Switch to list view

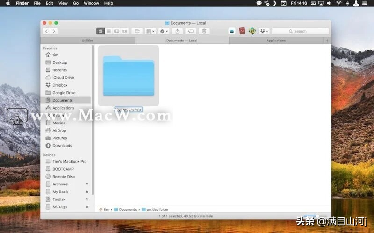pos(108,31)
